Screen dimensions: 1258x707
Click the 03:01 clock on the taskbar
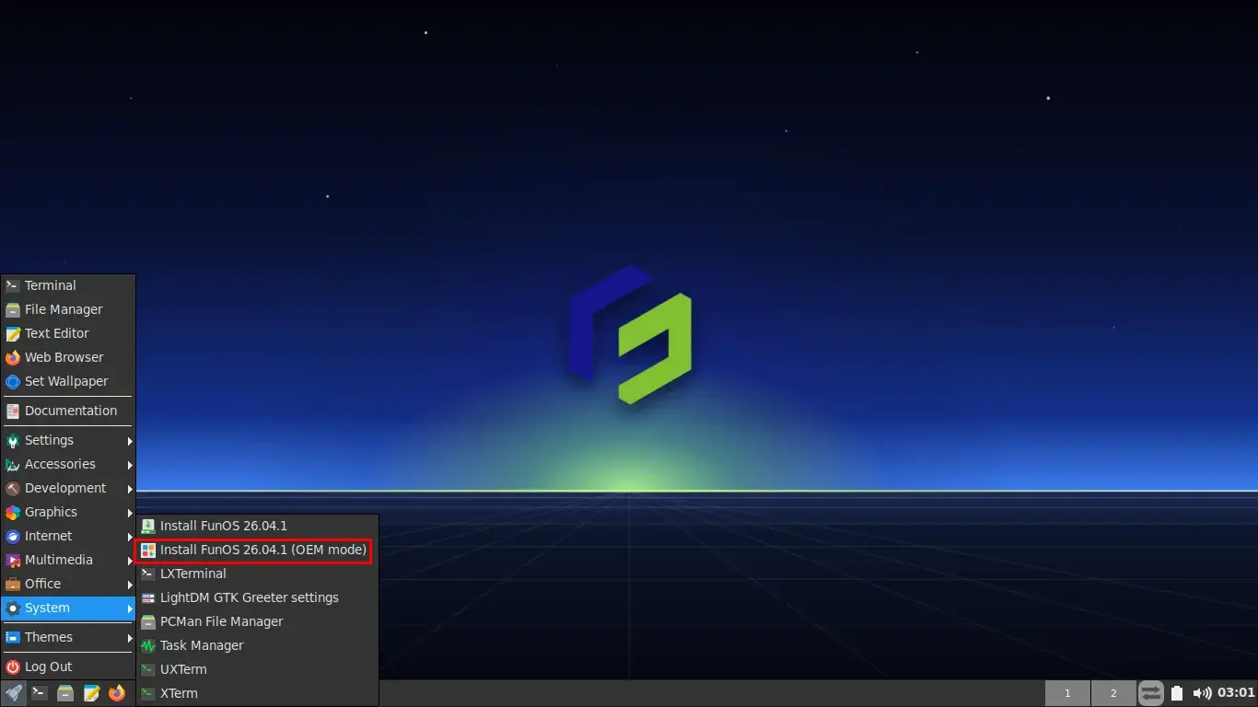[1236, 693]
